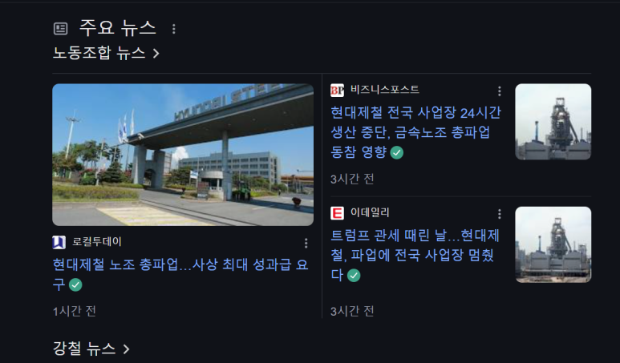Expand the 강철 뉴스 chevron arrow
Screen dimensions: 620x363
(126, 349)
